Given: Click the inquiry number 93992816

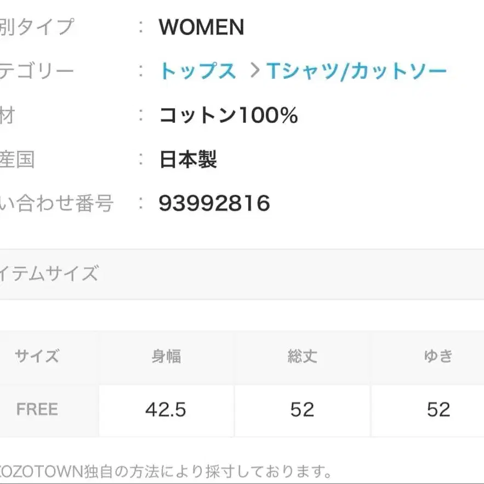Looking at the screenshot, I should pos(214,203).
